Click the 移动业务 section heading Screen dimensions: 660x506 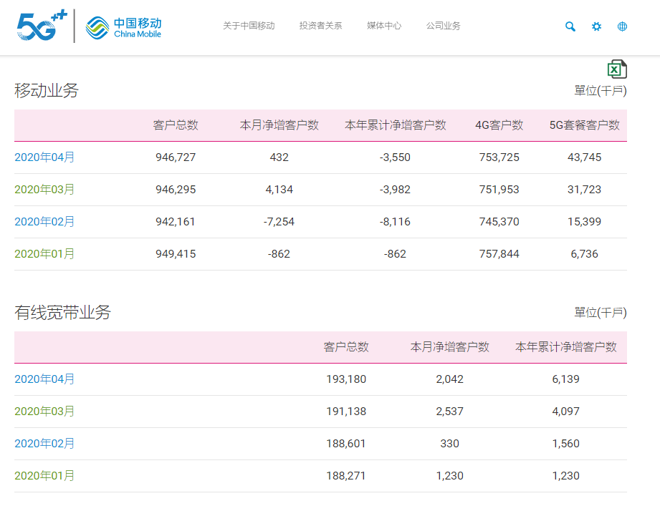(47, 90)
